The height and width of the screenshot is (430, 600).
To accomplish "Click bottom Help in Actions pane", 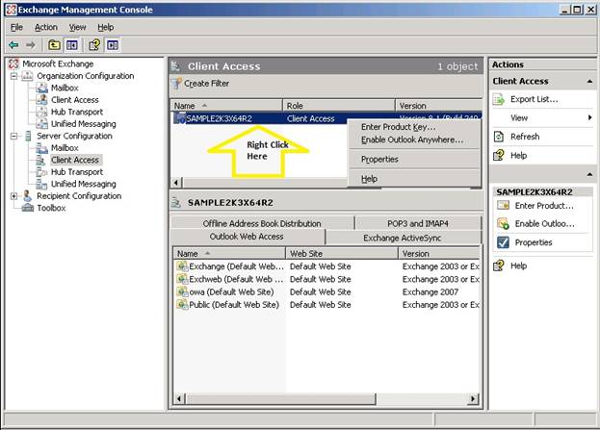I will pos(518,266).
